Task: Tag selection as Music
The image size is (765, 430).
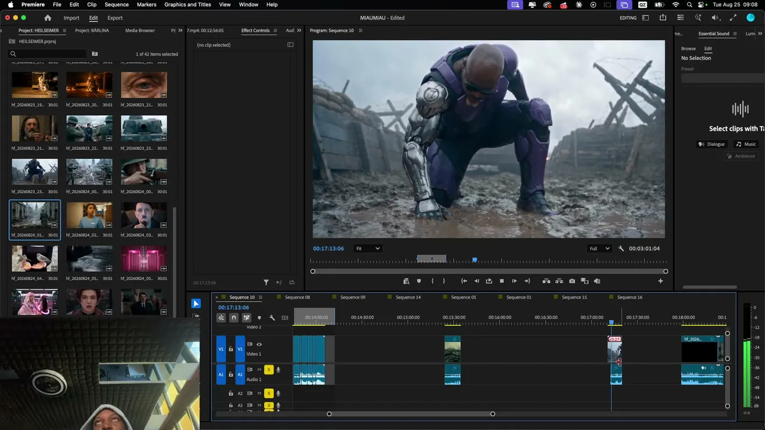Action: pyautogui.click(x=746, y=144)
